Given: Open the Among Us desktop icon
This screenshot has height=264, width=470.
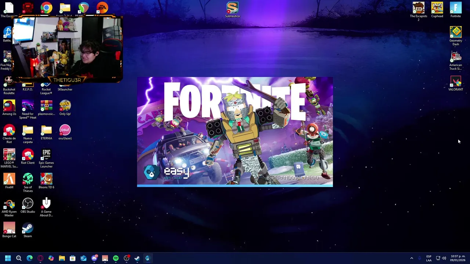Looking at the screenshot, I should (x=9, y=108).
